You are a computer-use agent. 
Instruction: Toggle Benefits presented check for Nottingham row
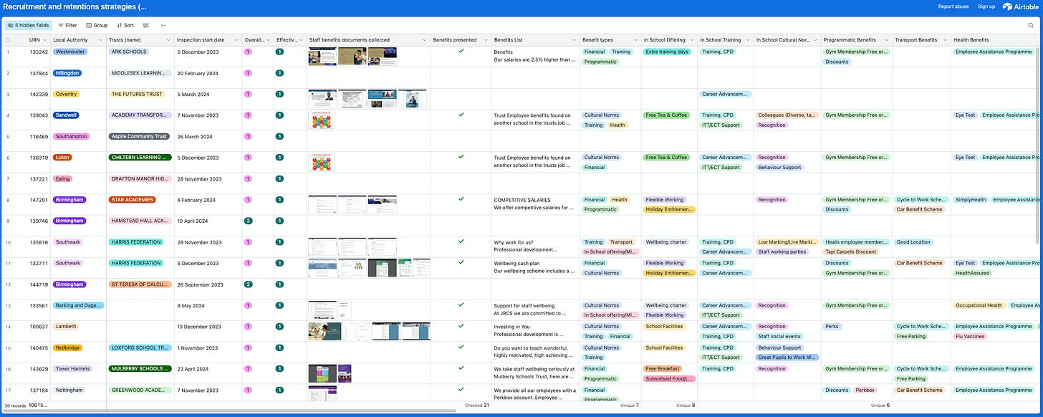pos(461,390)
